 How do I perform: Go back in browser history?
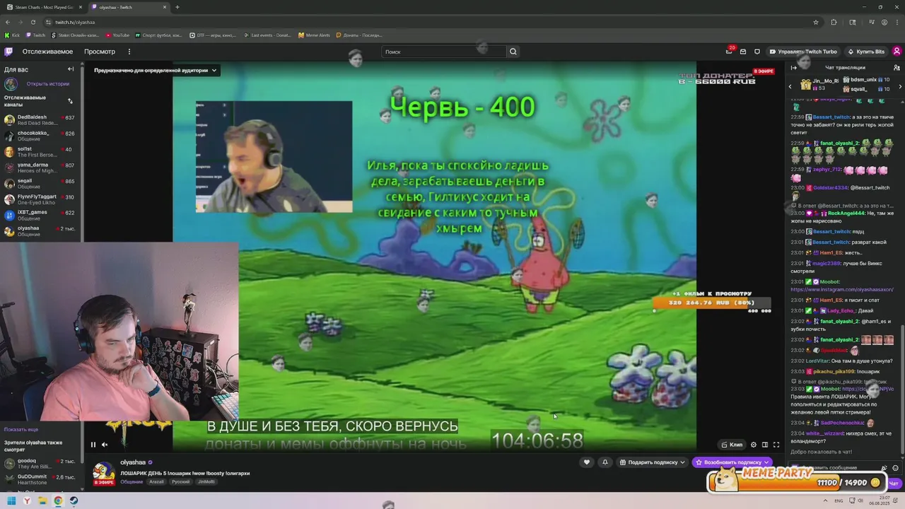8,22
